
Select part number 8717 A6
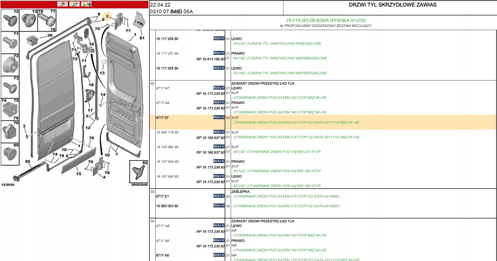pyautogui.click(x=162, y=256)
